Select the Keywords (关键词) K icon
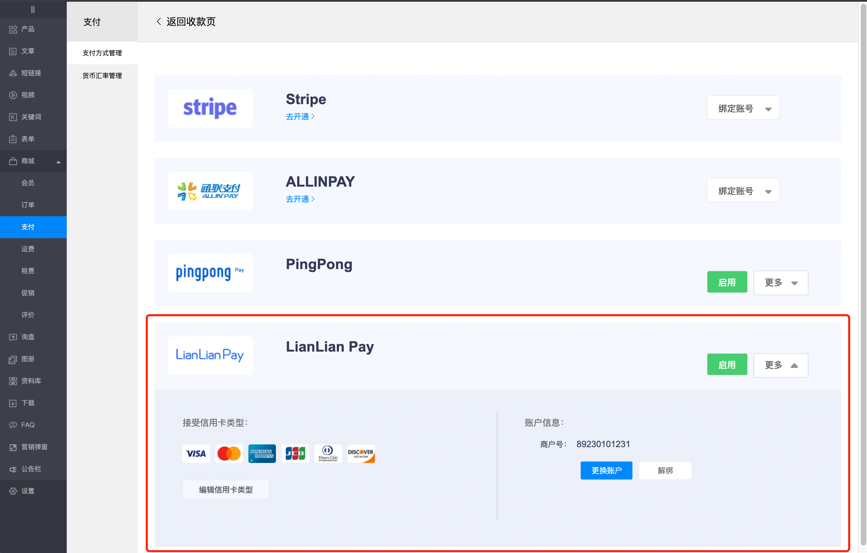Screen dimensions: 867x553 tap(13, 117)
